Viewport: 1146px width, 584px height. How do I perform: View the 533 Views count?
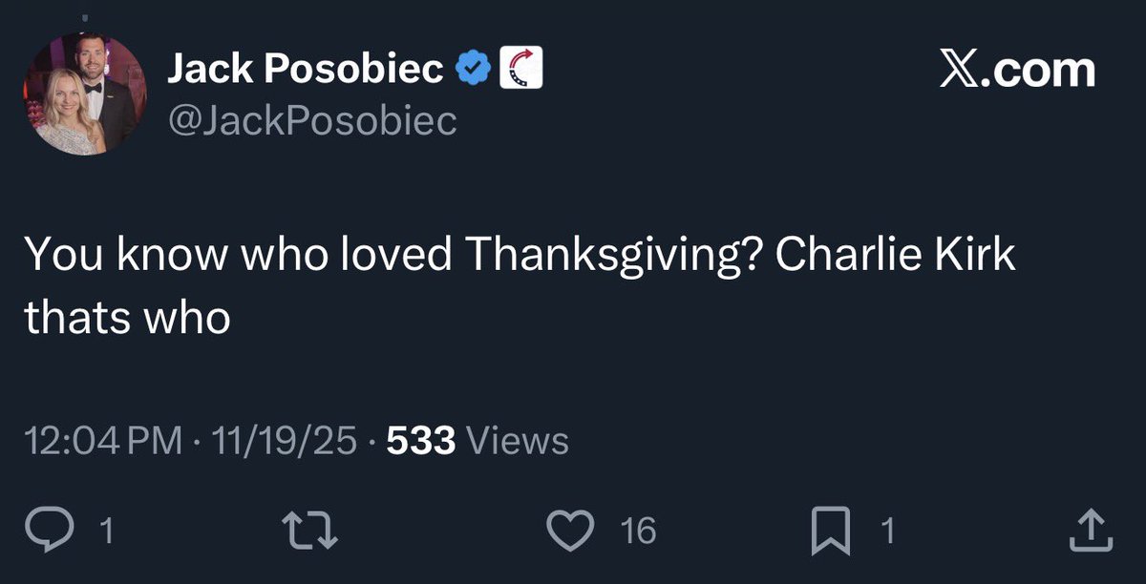477,440
